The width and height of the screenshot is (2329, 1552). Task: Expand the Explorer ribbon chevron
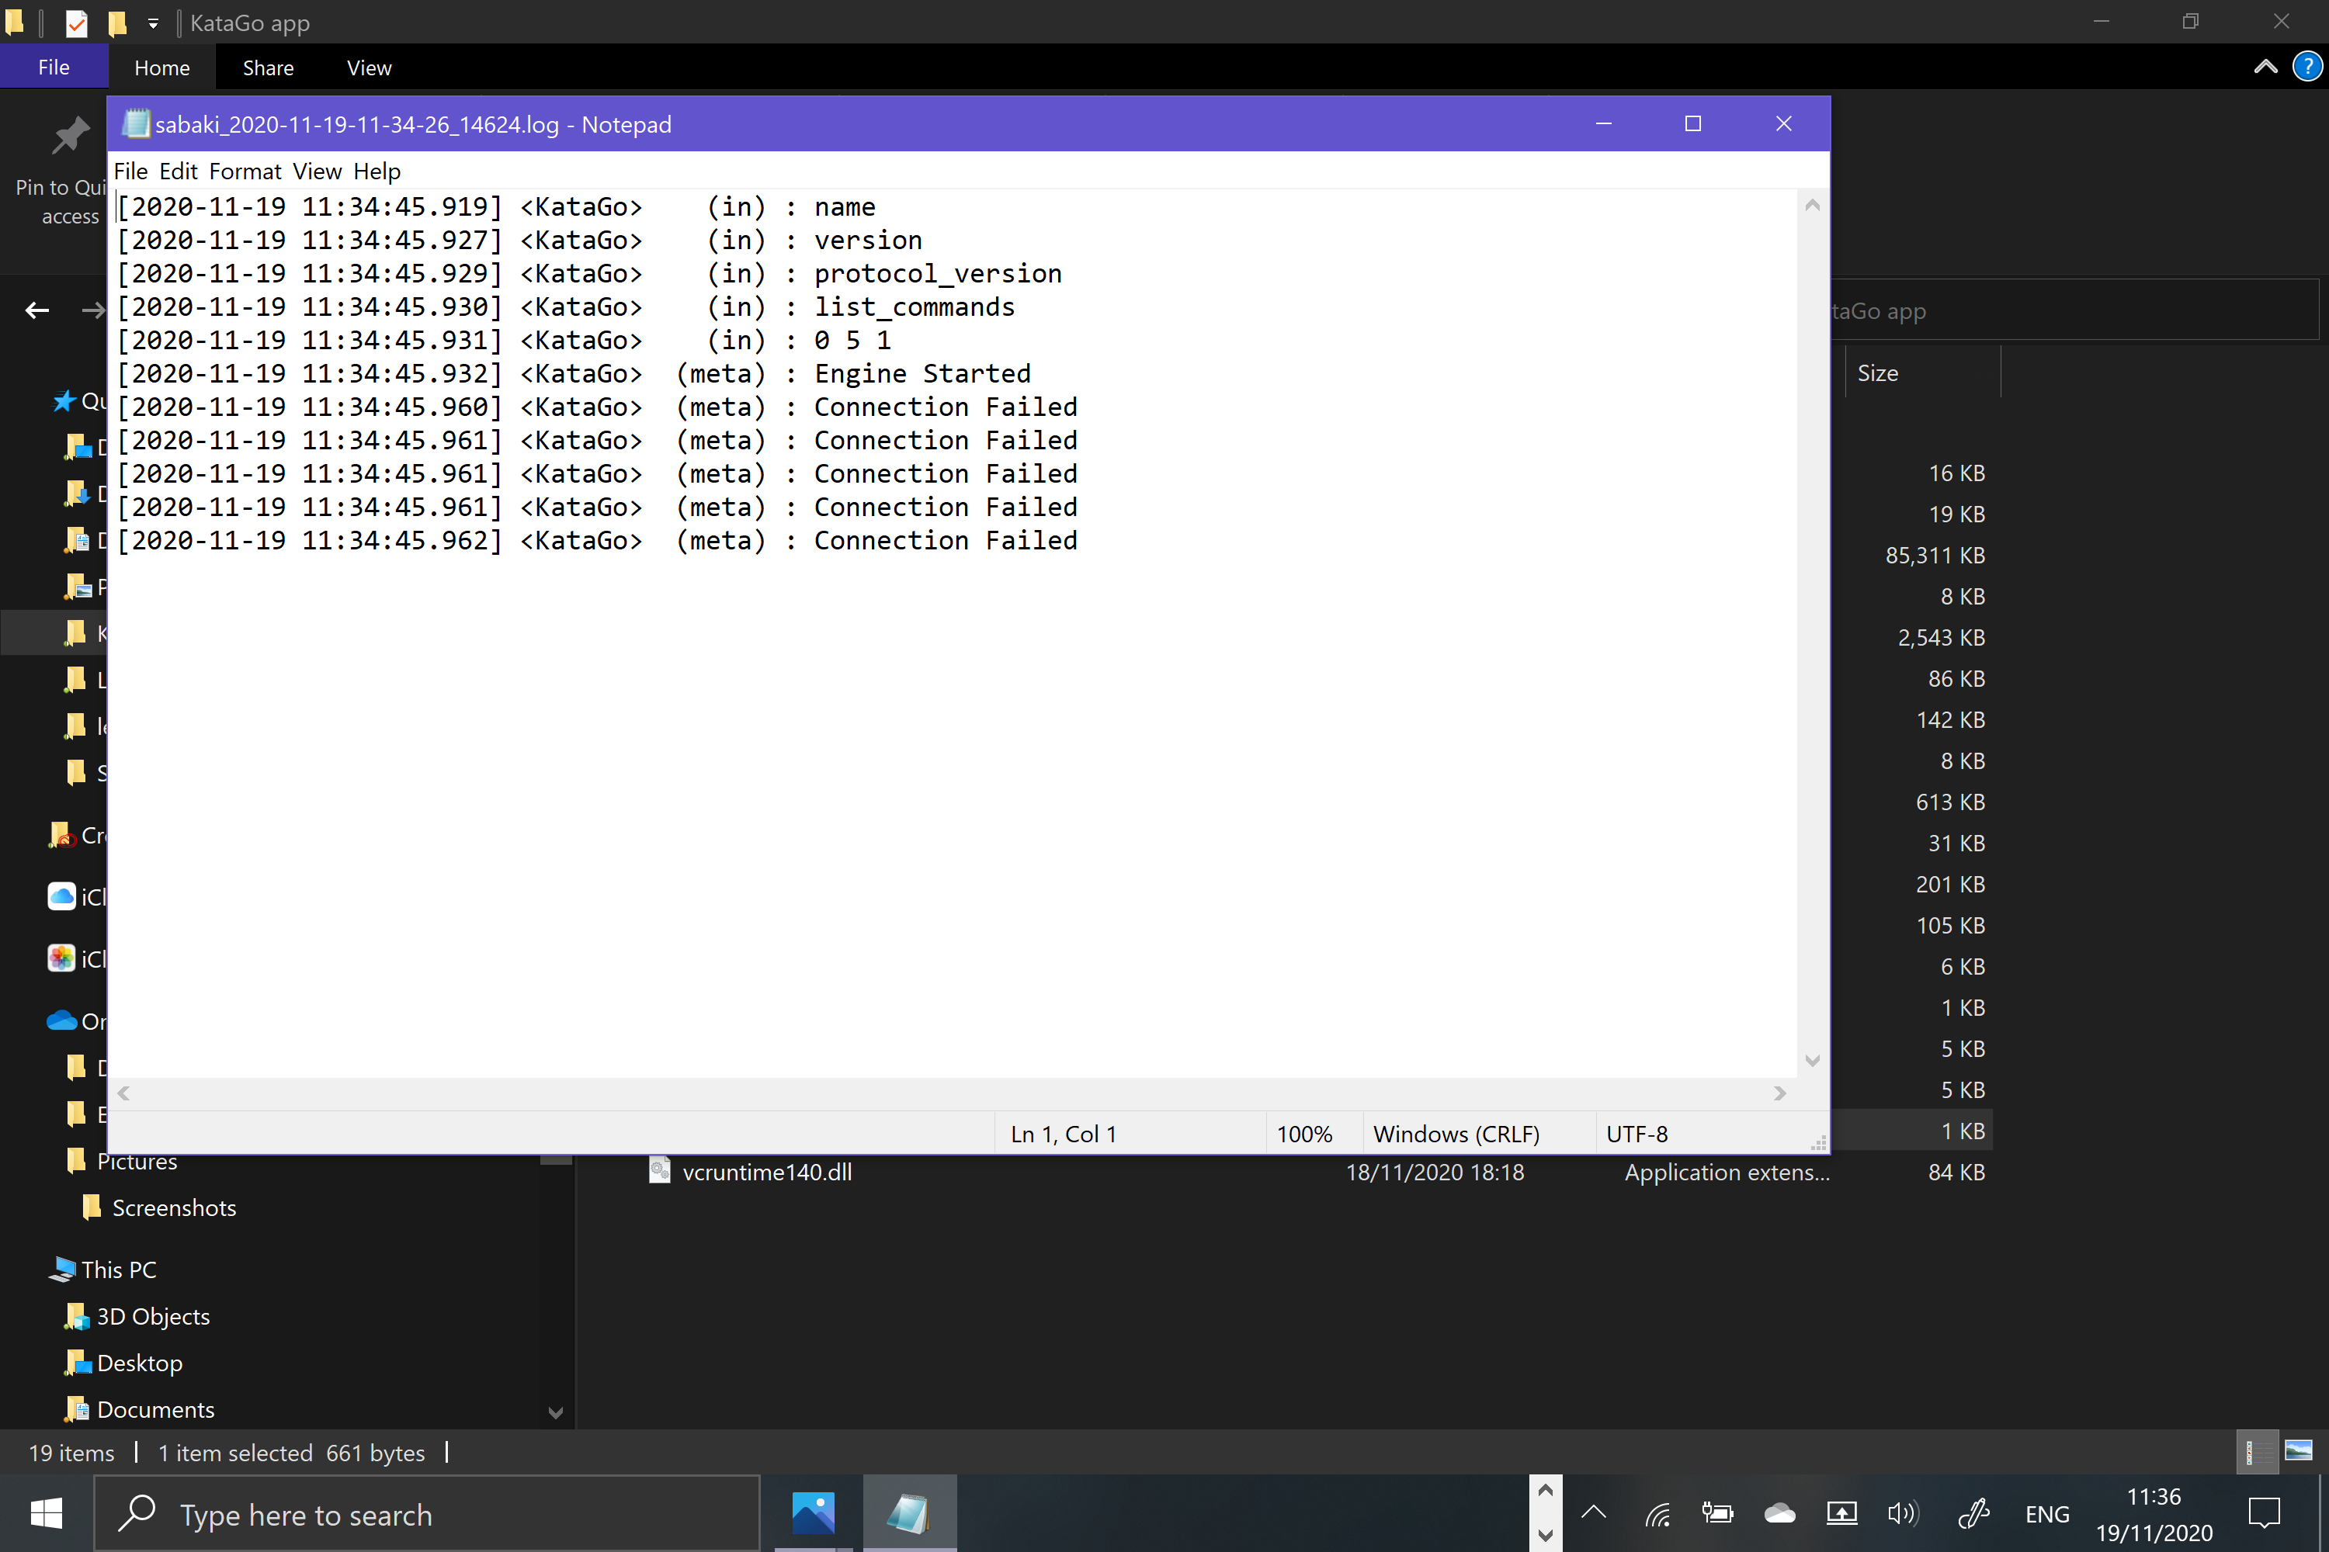pos(2265,68)
